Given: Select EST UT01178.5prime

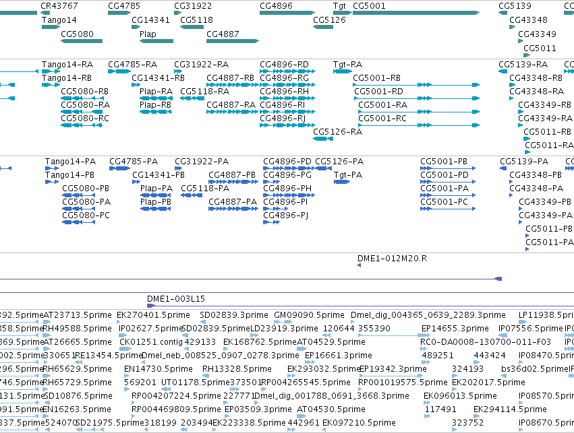Looking at the screenshot, I should point(196,382).
